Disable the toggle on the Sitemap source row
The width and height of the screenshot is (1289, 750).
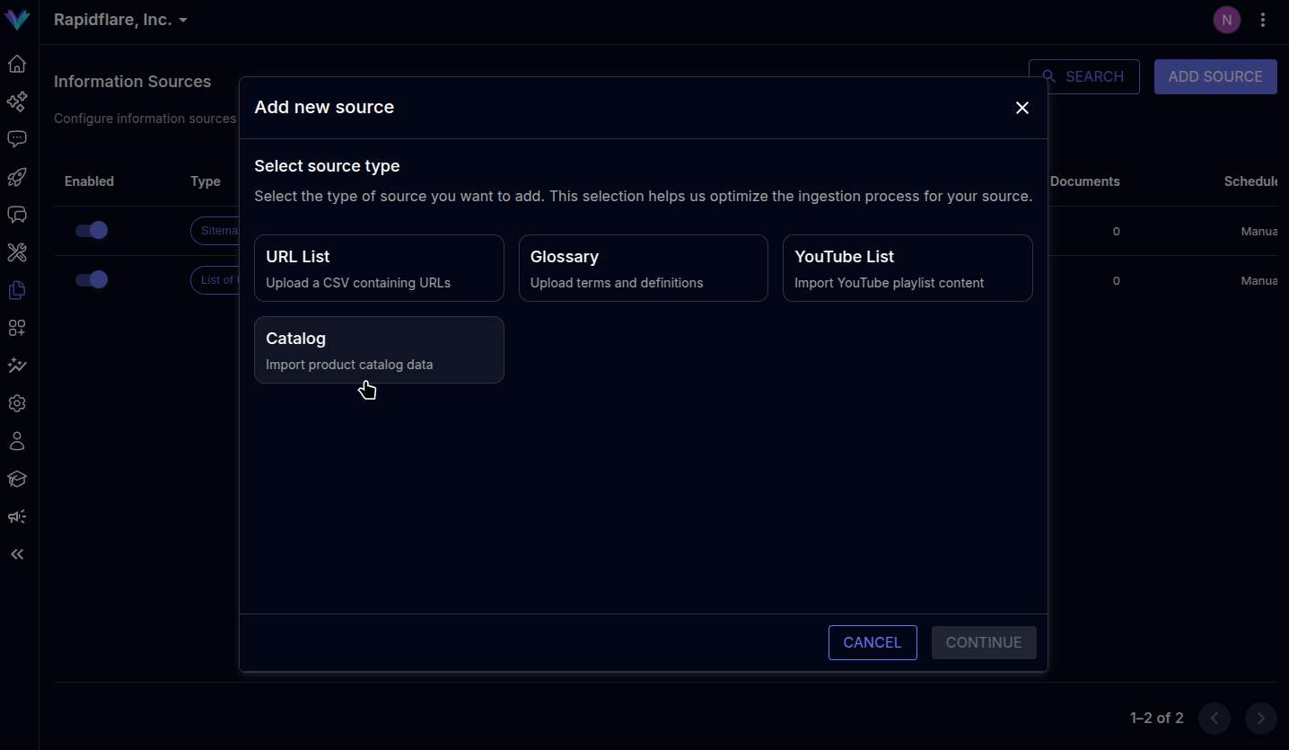pyautogui.click(x=92, y=230)
